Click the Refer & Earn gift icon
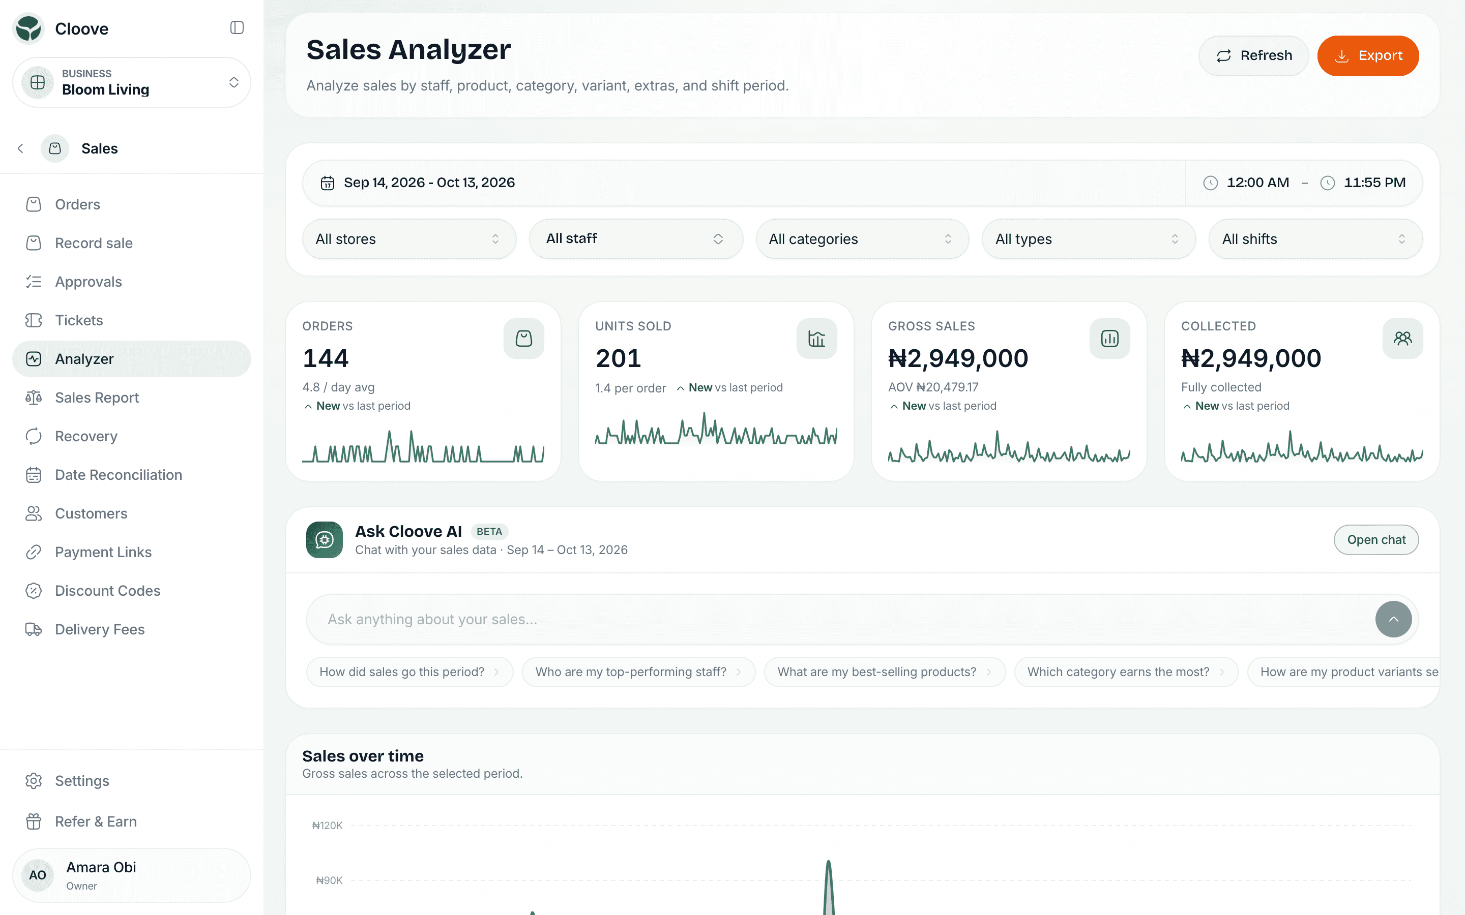This screenshot has height=915, width=1465. click(x=34, y=821)
